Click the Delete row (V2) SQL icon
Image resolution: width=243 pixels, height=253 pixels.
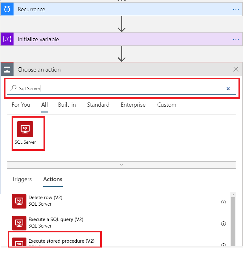(19, 201)
